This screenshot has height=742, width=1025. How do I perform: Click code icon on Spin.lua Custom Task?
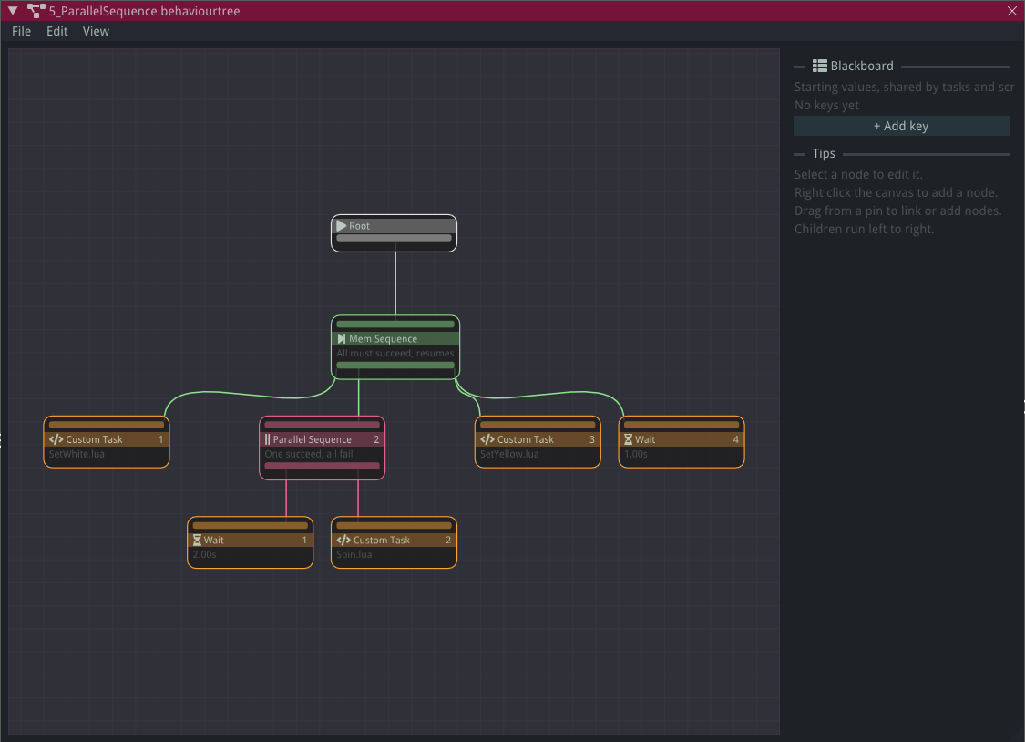343,540
